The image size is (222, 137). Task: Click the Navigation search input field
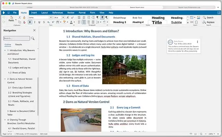pos(17,38)
